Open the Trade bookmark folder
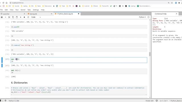The height and width of the screenshot is (102, 182). [62, 6]
